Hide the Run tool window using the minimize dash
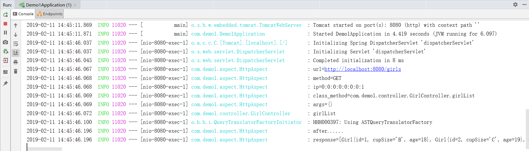Image resolution: width=529 pixels, height=151 pixels. (x=524, y=5)
